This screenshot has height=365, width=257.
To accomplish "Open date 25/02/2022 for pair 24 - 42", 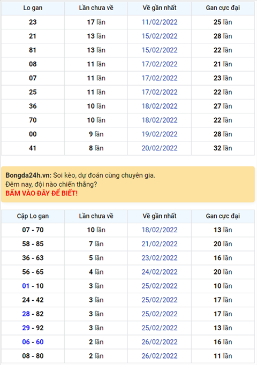I will [x=160, y=300].
